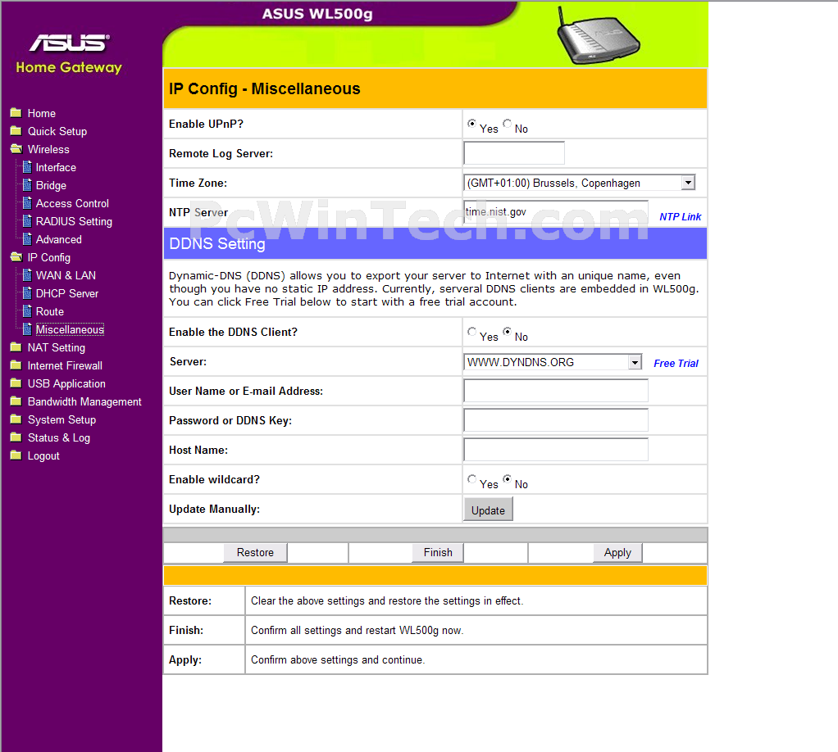Click the ASUS logo
Viewport: 838px width, 752px height.
click(70, 43)
